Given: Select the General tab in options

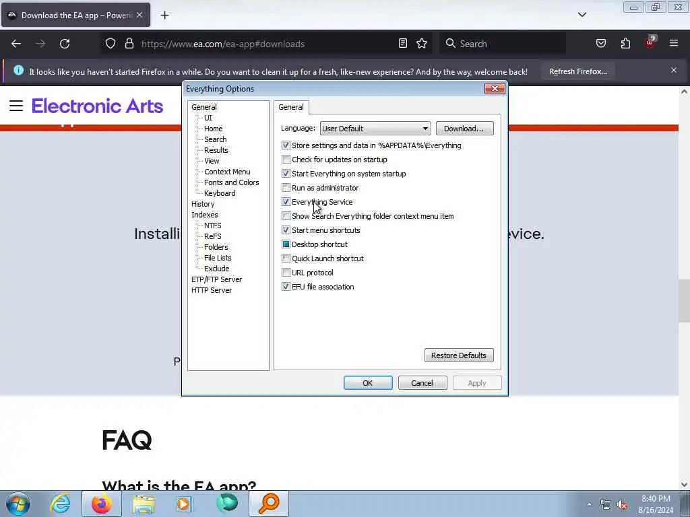Looking at the screenshot, I should point(291,107).
